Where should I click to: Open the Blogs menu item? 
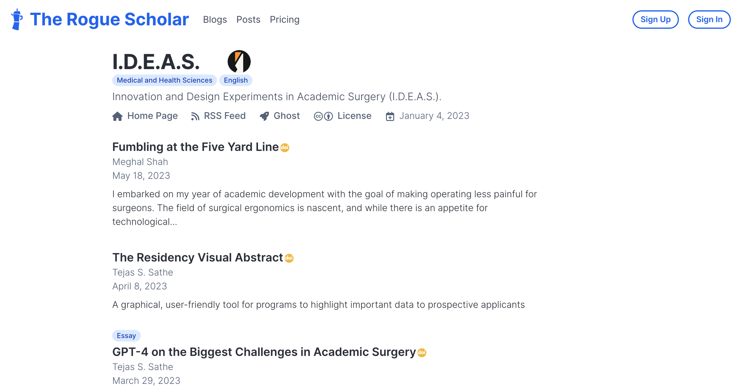pyautogui.click(x=215, y=19)
